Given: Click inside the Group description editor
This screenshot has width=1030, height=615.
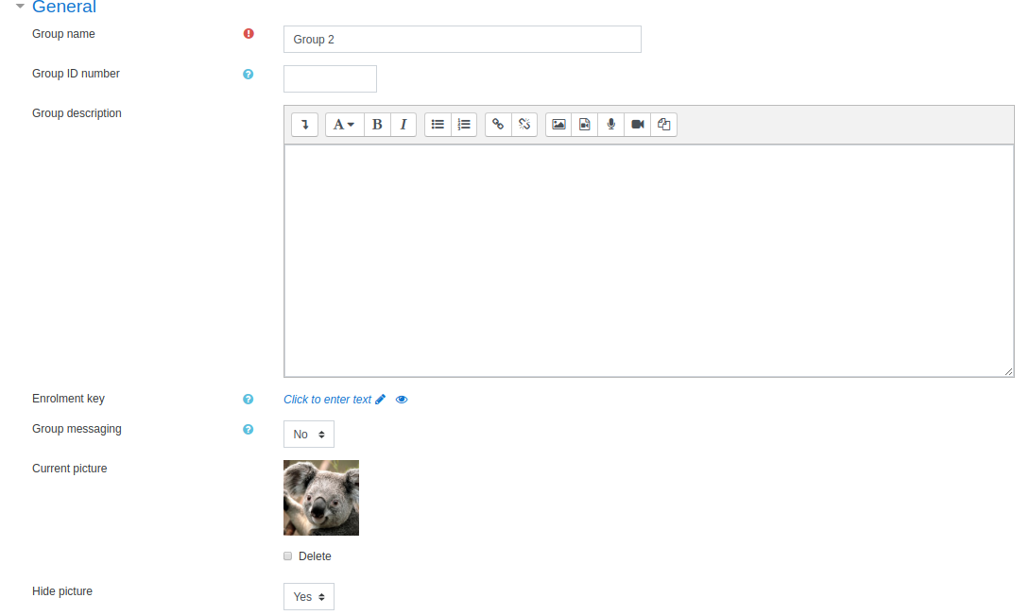Looking at the screenshot, I should coord(649,261).
